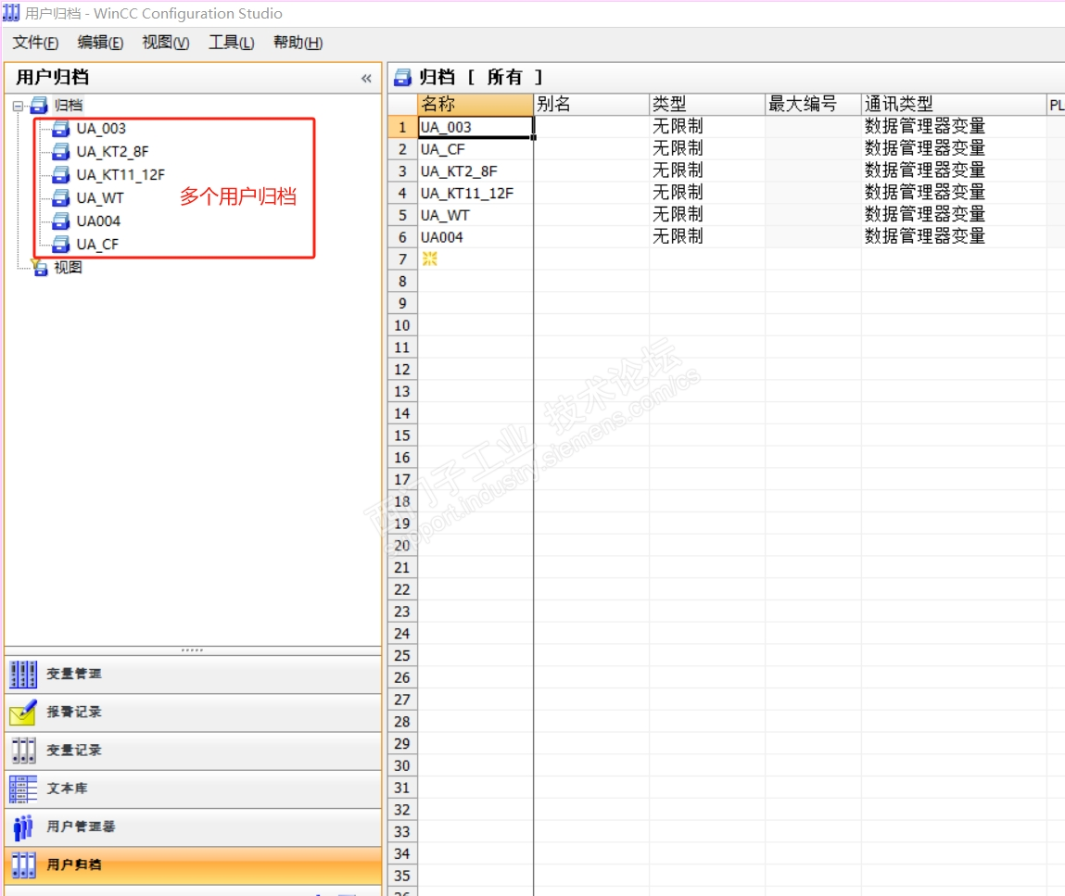Select the 视图 tree node
Screen dimensions: 1065x896
[x=68, y=268]
